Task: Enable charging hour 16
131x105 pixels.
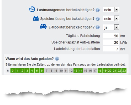Action: click(x=90, y=70)
